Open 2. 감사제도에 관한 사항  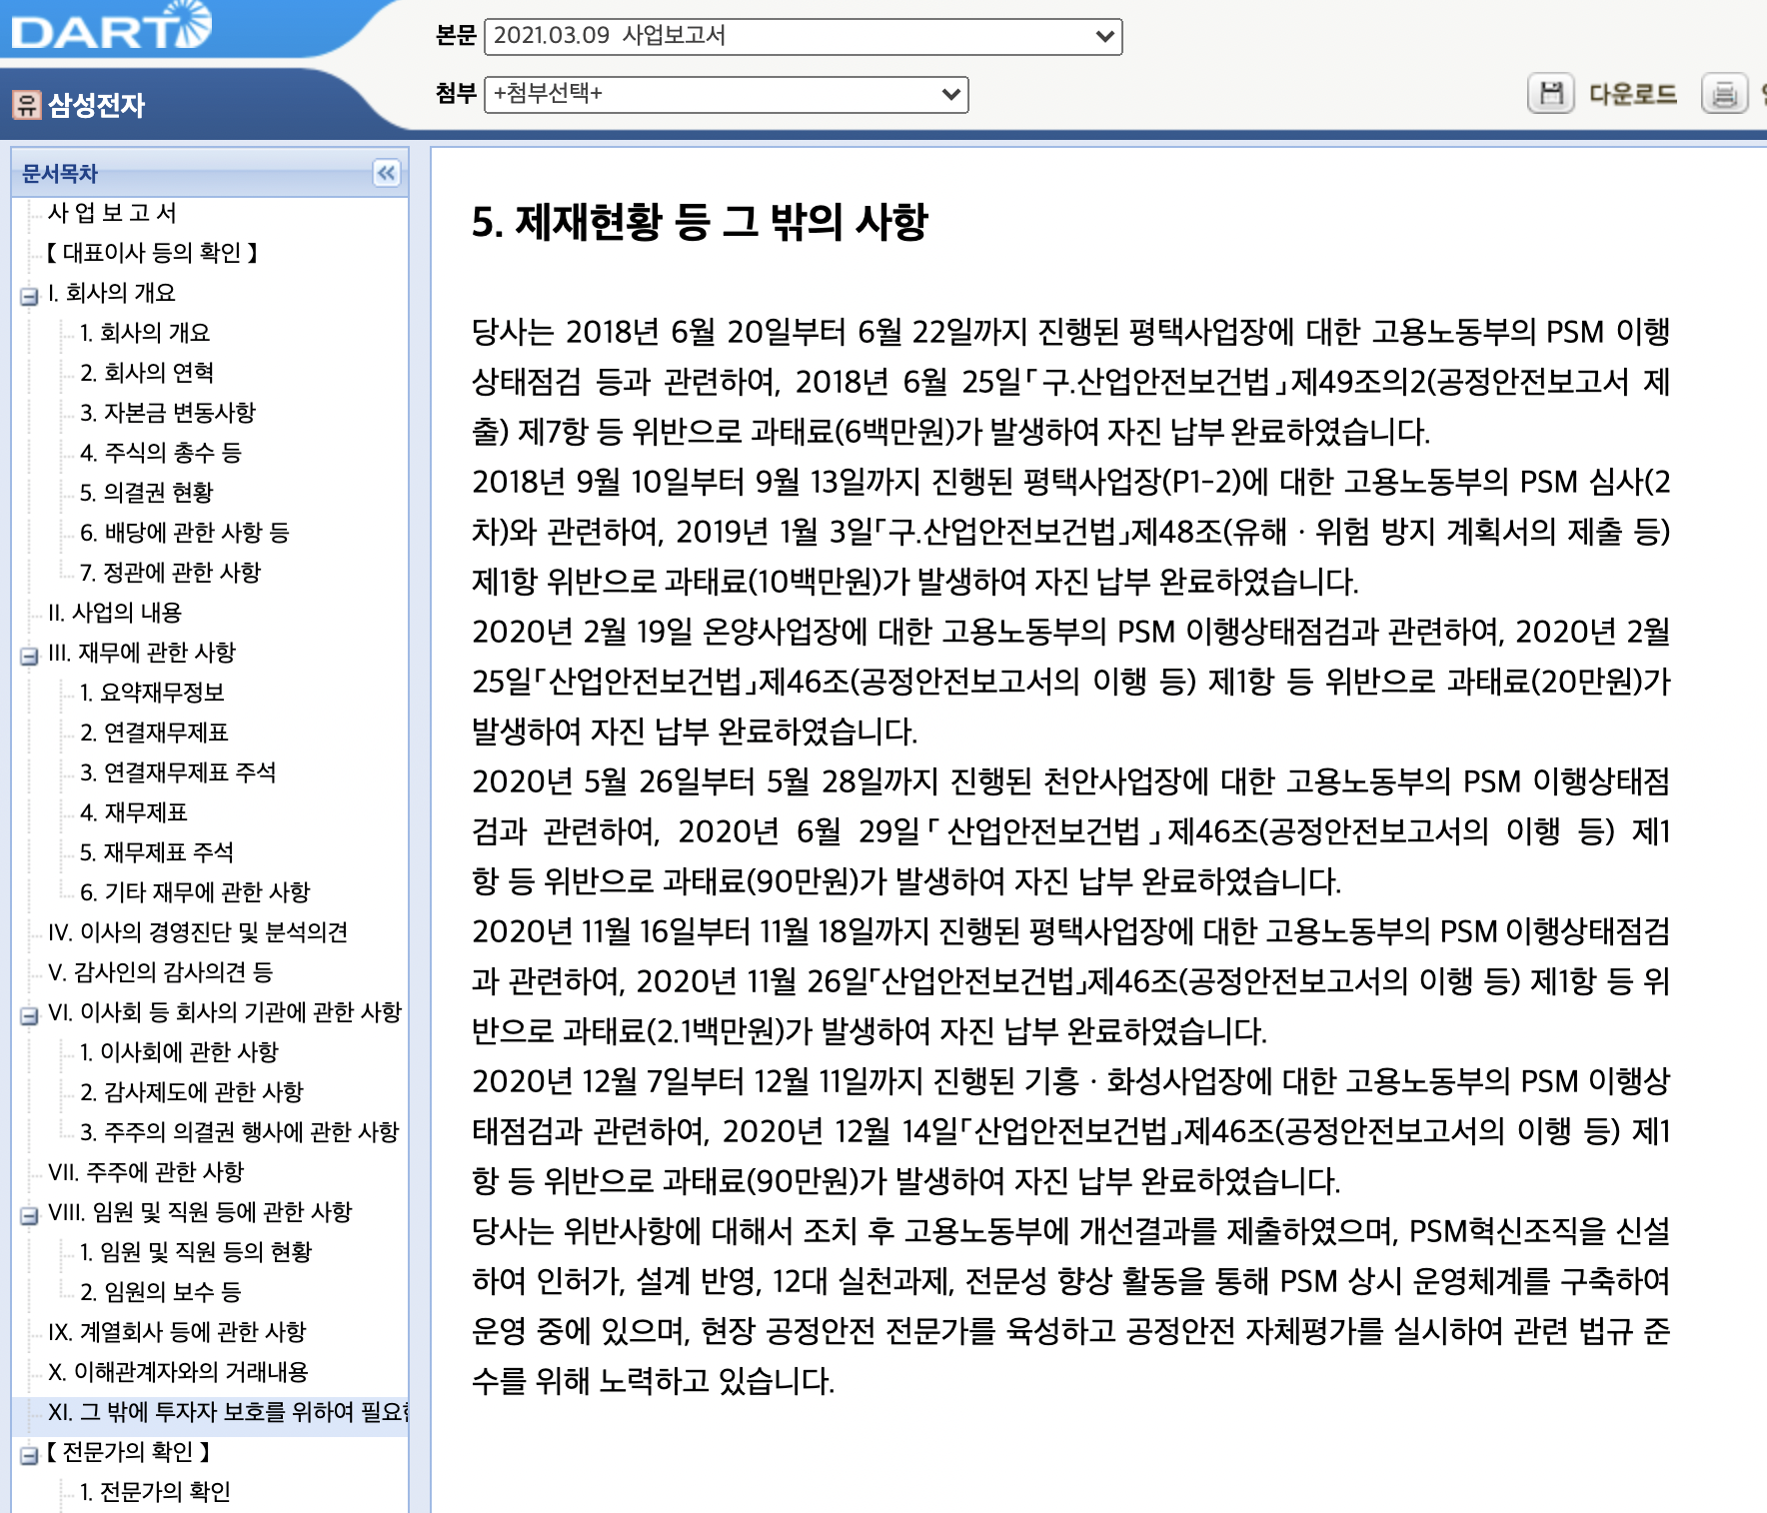tap(192, 1092)
